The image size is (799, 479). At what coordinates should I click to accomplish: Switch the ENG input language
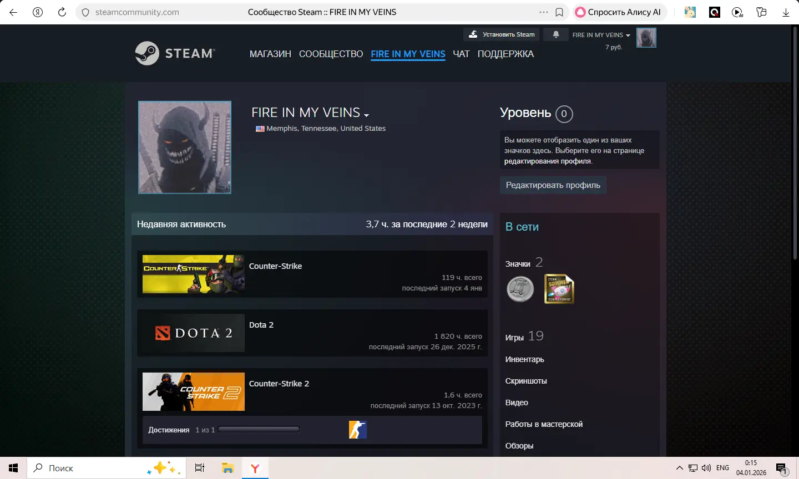click(x=722, y=468)
